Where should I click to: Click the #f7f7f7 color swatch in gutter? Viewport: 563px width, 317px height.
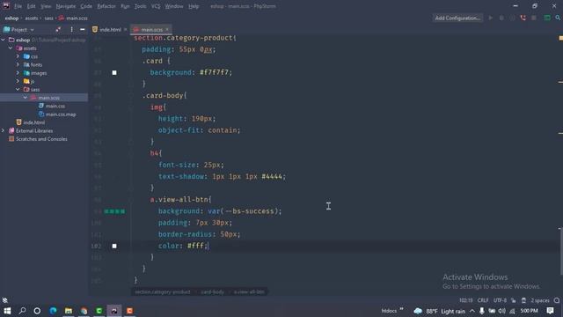click(114, 72)
